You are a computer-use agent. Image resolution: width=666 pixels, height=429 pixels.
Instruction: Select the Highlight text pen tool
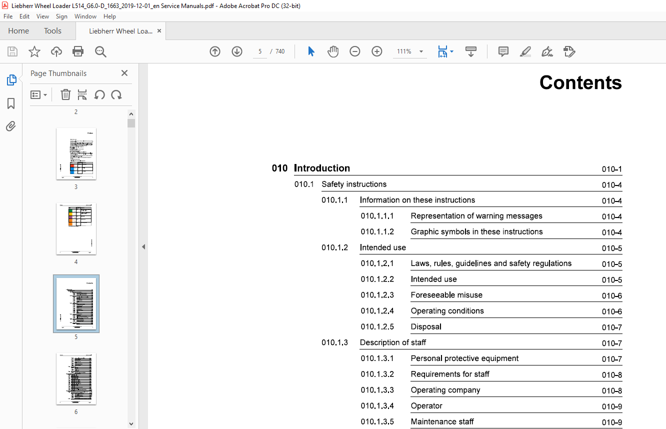(525, 51)
